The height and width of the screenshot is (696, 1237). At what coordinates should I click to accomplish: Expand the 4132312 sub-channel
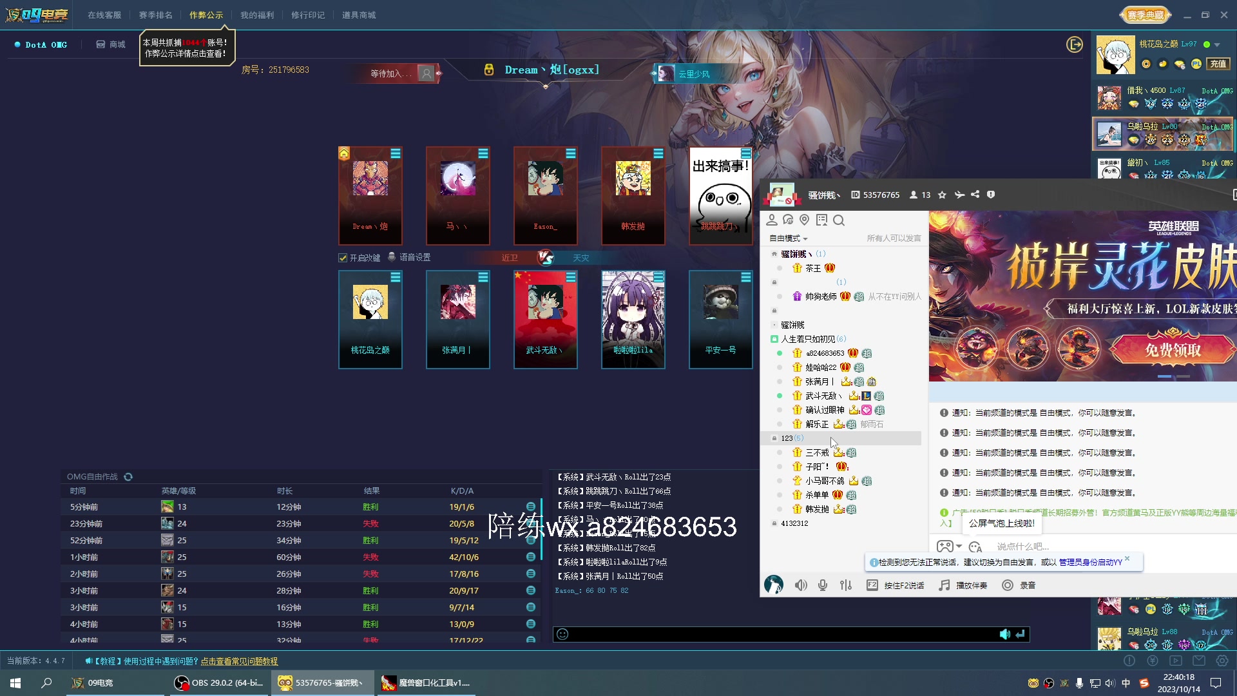(774, 523)
